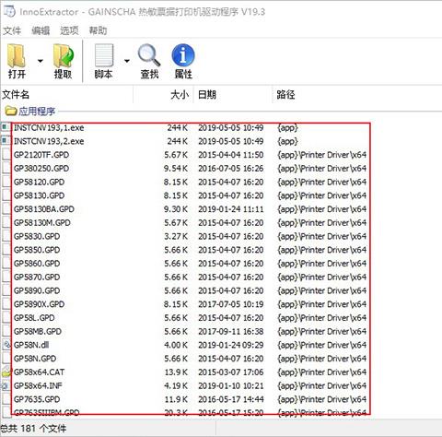Click the status bar text 总共 181 个文件

pyautogui.click(x=33, y=428)
